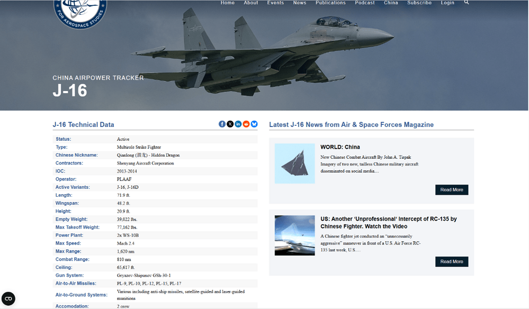Click the Air-to-Ground Systems description

pos(181,295)
